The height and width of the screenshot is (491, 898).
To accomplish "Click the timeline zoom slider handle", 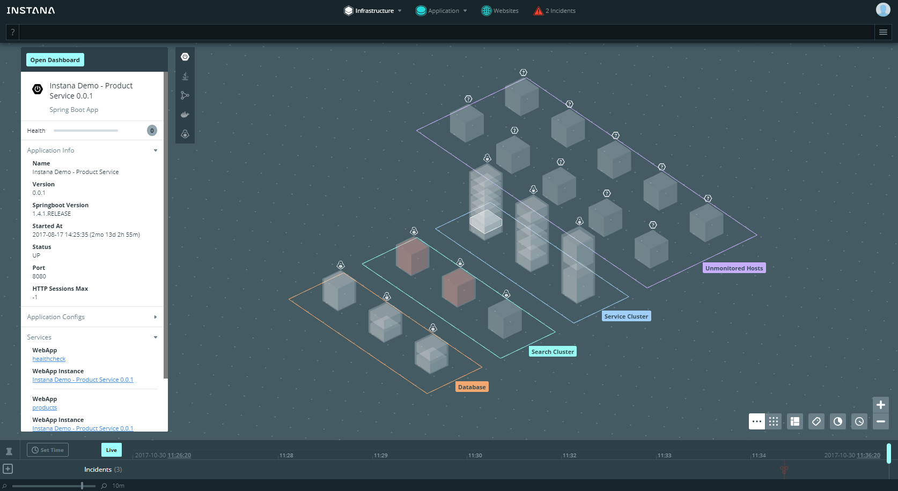I will coord(82,486).
